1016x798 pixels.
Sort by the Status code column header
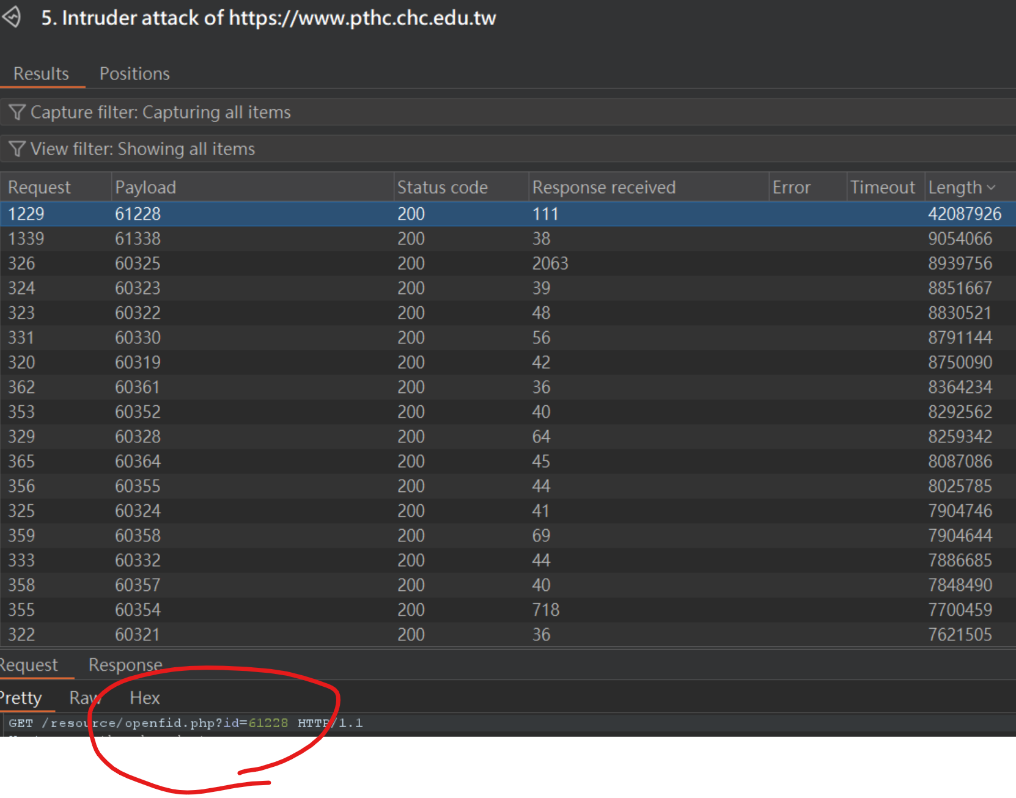461,188
